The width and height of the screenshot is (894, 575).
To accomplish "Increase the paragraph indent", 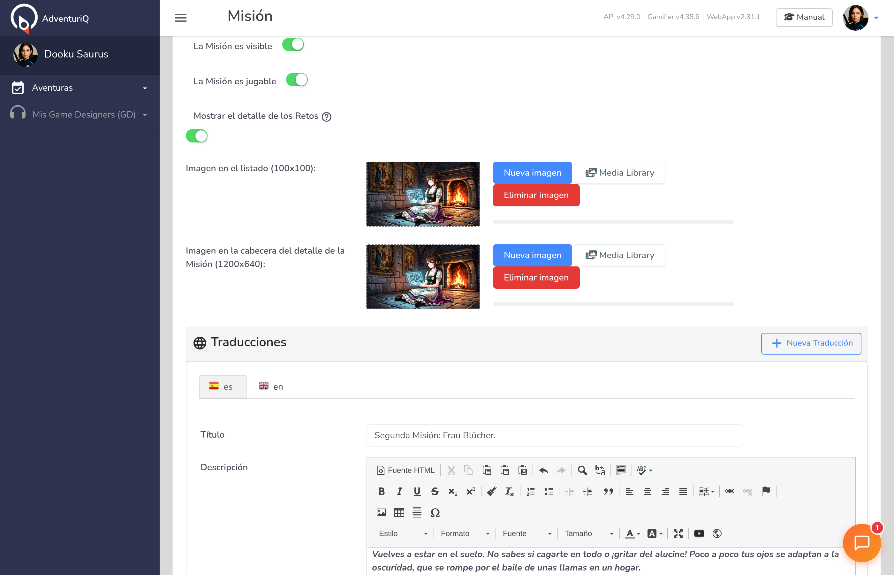I will pyautogui.click(x=588, y=491).
